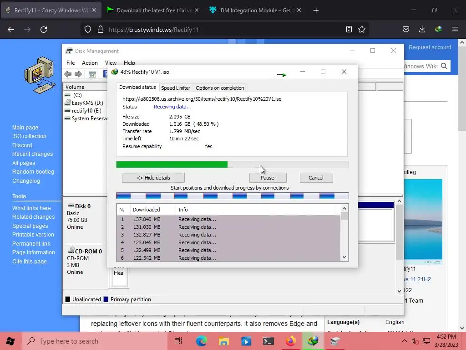Click the network tray icon

pyautogui.click(x=426, y=341)
